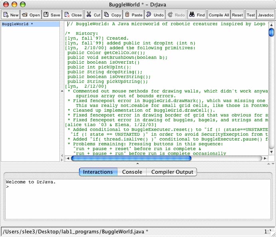Run unit tests with the Test button
Viewport: 276px width, 237px height.
pos(250,15)
